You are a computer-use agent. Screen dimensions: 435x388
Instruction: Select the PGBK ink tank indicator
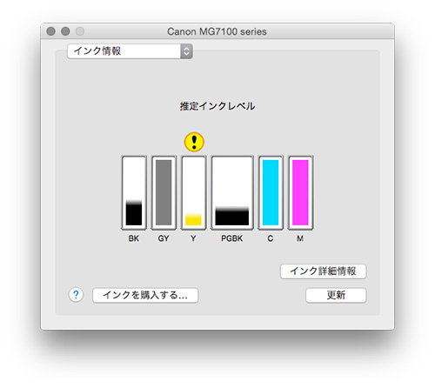(x=232, y=192)
